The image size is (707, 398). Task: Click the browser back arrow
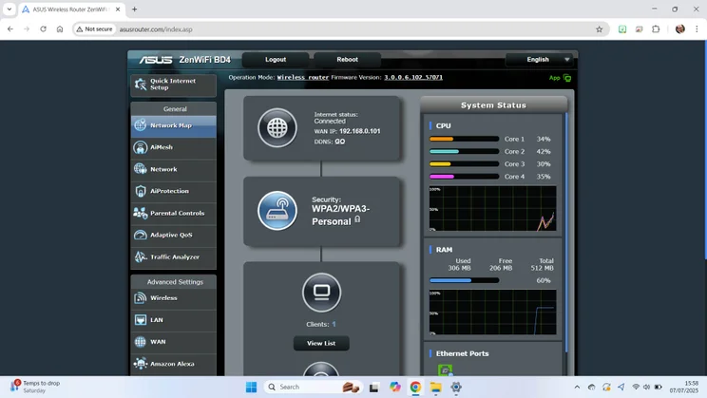click(10, 29)
